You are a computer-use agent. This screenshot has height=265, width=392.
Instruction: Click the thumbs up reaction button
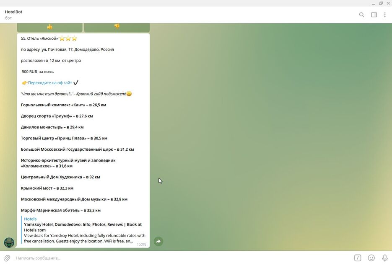pos(49,27)
